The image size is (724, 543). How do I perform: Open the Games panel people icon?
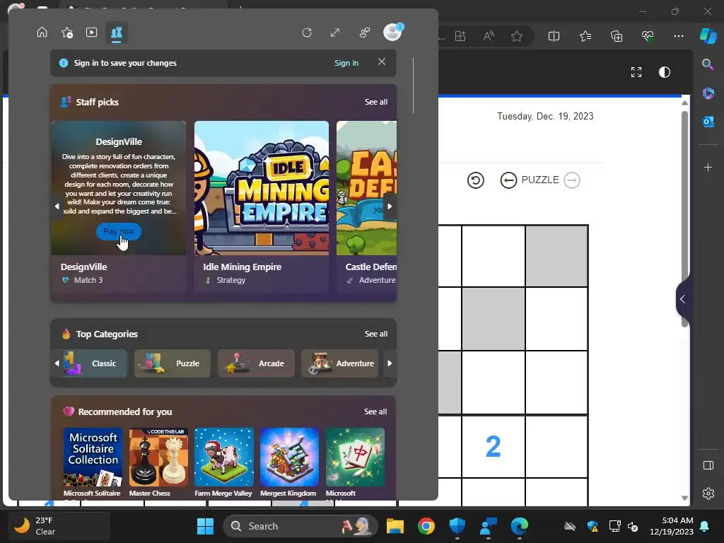point(365,33)
